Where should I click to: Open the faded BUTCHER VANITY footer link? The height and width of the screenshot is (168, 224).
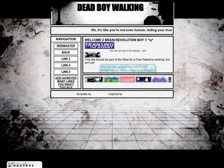pyautogui.click(x=135, y=94)
